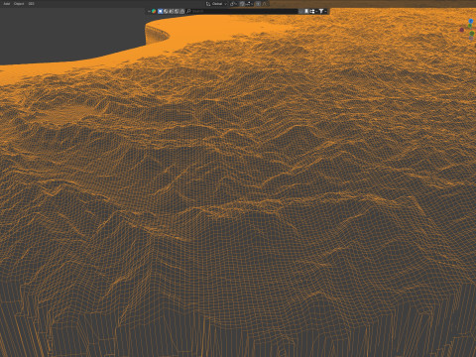Open the Object menu

coord(19,4)
